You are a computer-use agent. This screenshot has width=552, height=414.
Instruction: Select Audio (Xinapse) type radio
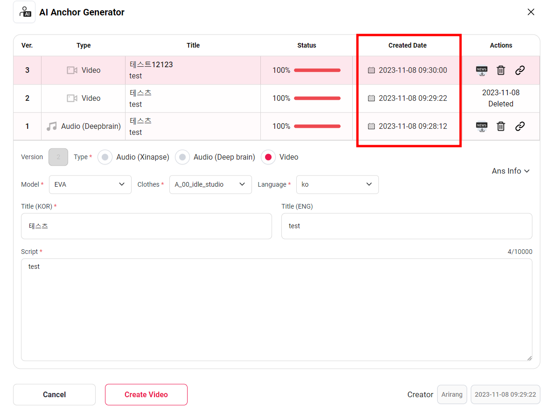(105, 157)
